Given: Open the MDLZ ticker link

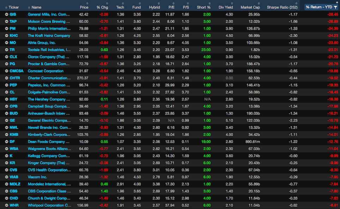Looking at the screenshot, I should click(x=15, y=184).
